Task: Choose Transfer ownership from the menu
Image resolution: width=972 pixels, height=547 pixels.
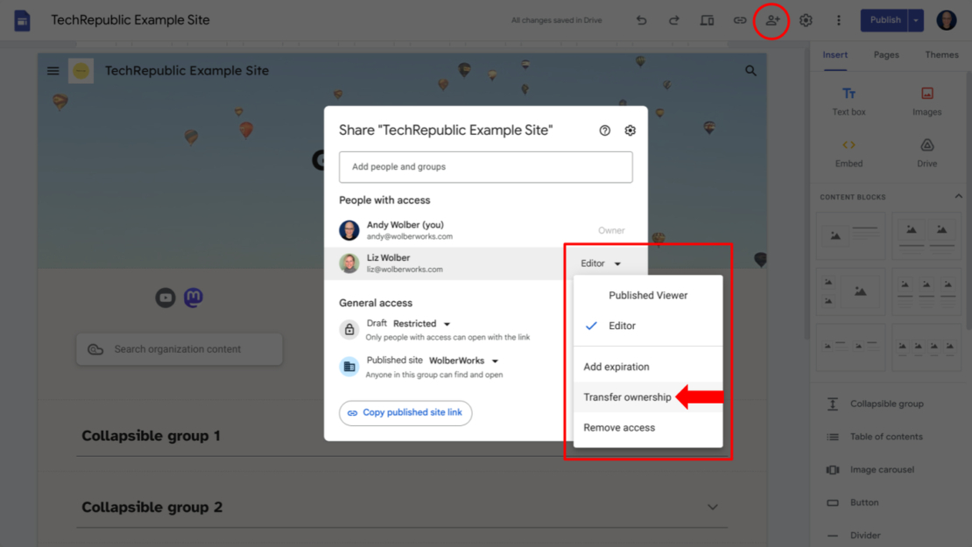Action: click(x=626, y=396)
